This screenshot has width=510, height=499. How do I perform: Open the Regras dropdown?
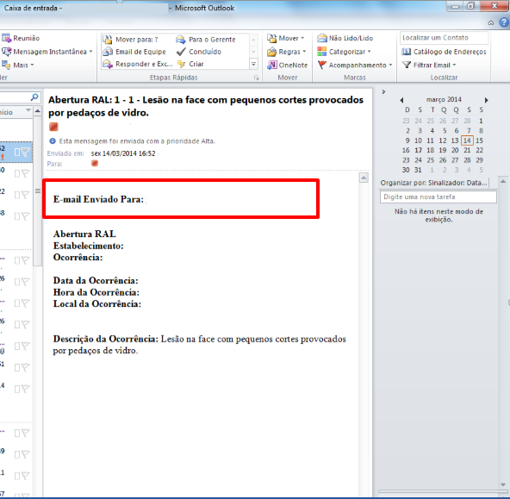click(x=287, y=52)
